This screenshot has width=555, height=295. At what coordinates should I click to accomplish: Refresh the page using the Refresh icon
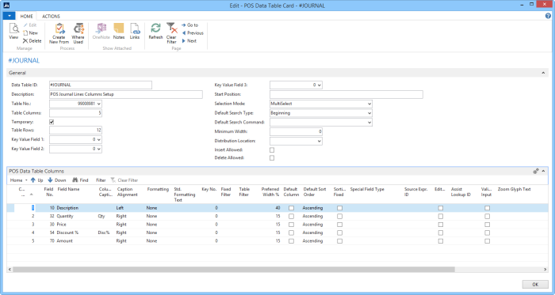point(155,28)
